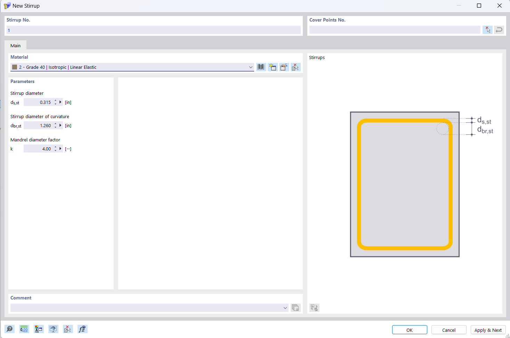Edit the current material properties
The height and width of the screenshot is (338, 510).
(x=284, y=67)
